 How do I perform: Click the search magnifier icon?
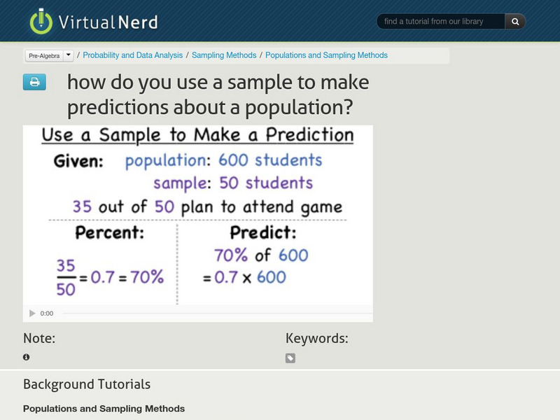coord(514,21)
